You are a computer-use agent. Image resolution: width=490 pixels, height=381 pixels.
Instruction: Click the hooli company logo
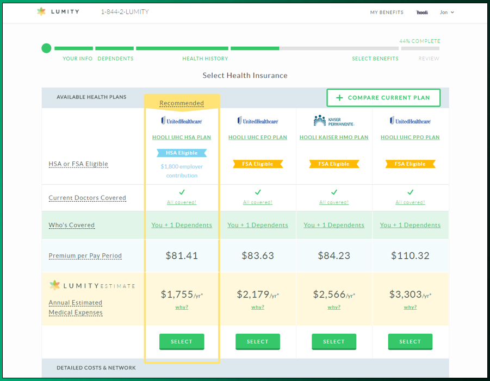(422, 13)
